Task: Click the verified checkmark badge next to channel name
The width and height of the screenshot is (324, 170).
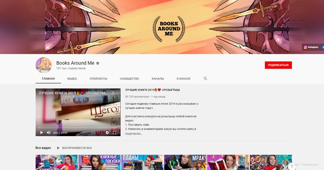Action: pyautogui.click(x=98, y=63)
